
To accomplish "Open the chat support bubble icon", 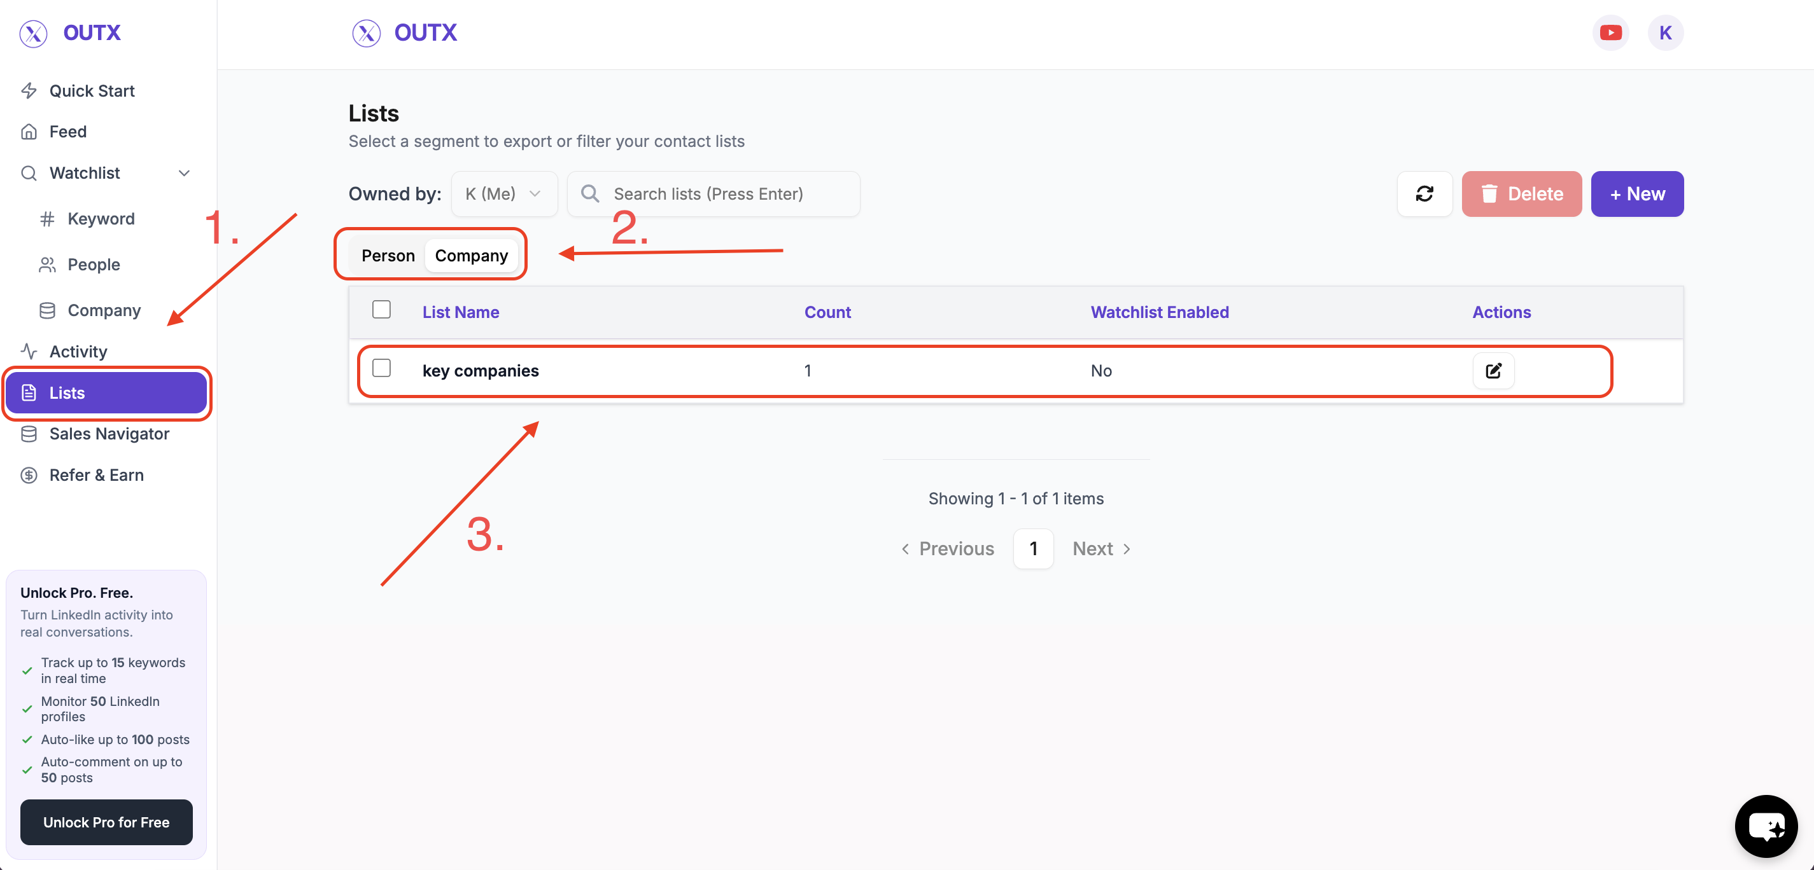I will point(1766,825).
